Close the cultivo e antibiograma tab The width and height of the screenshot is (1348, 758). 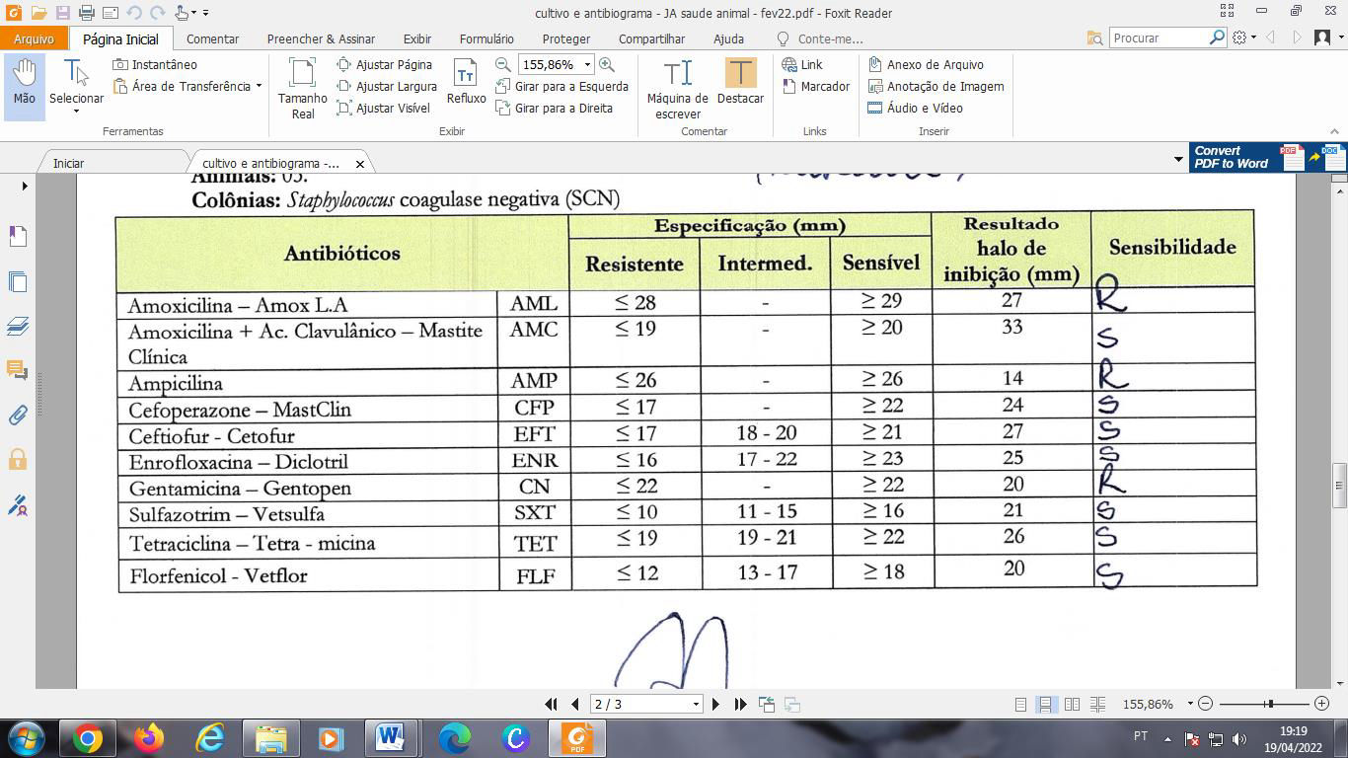[x=359, y=164]
